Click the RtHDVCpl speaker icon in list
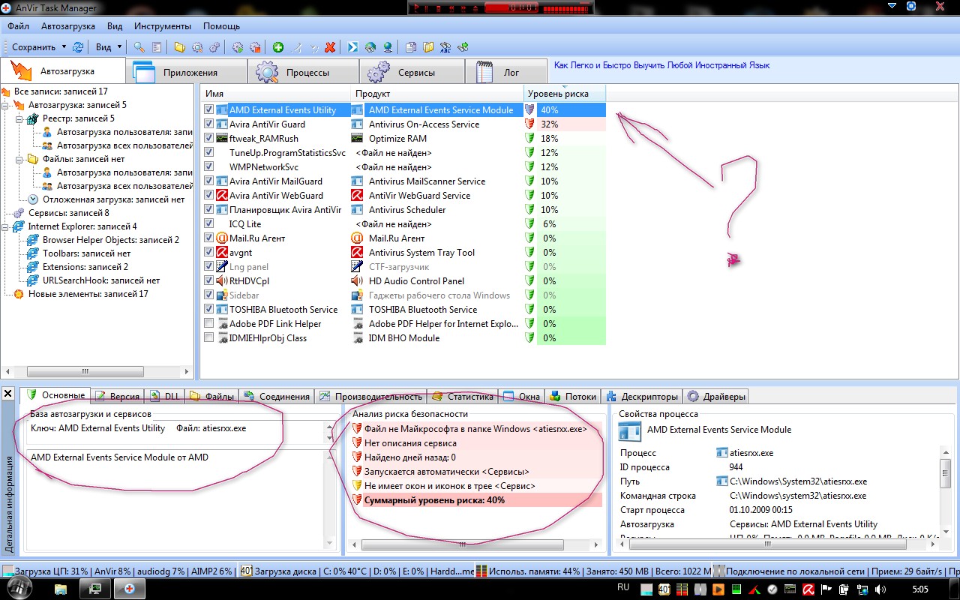Viewport: 960px width, 600px height. (222, 281)
